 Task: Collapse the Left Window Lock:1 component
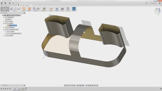point(4,30)
